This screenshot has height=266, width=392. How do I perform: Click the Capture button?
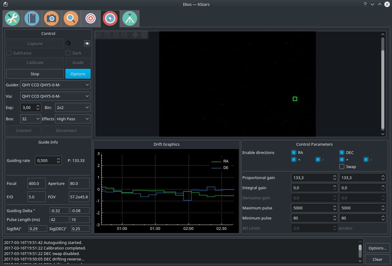tap(35, 43)
